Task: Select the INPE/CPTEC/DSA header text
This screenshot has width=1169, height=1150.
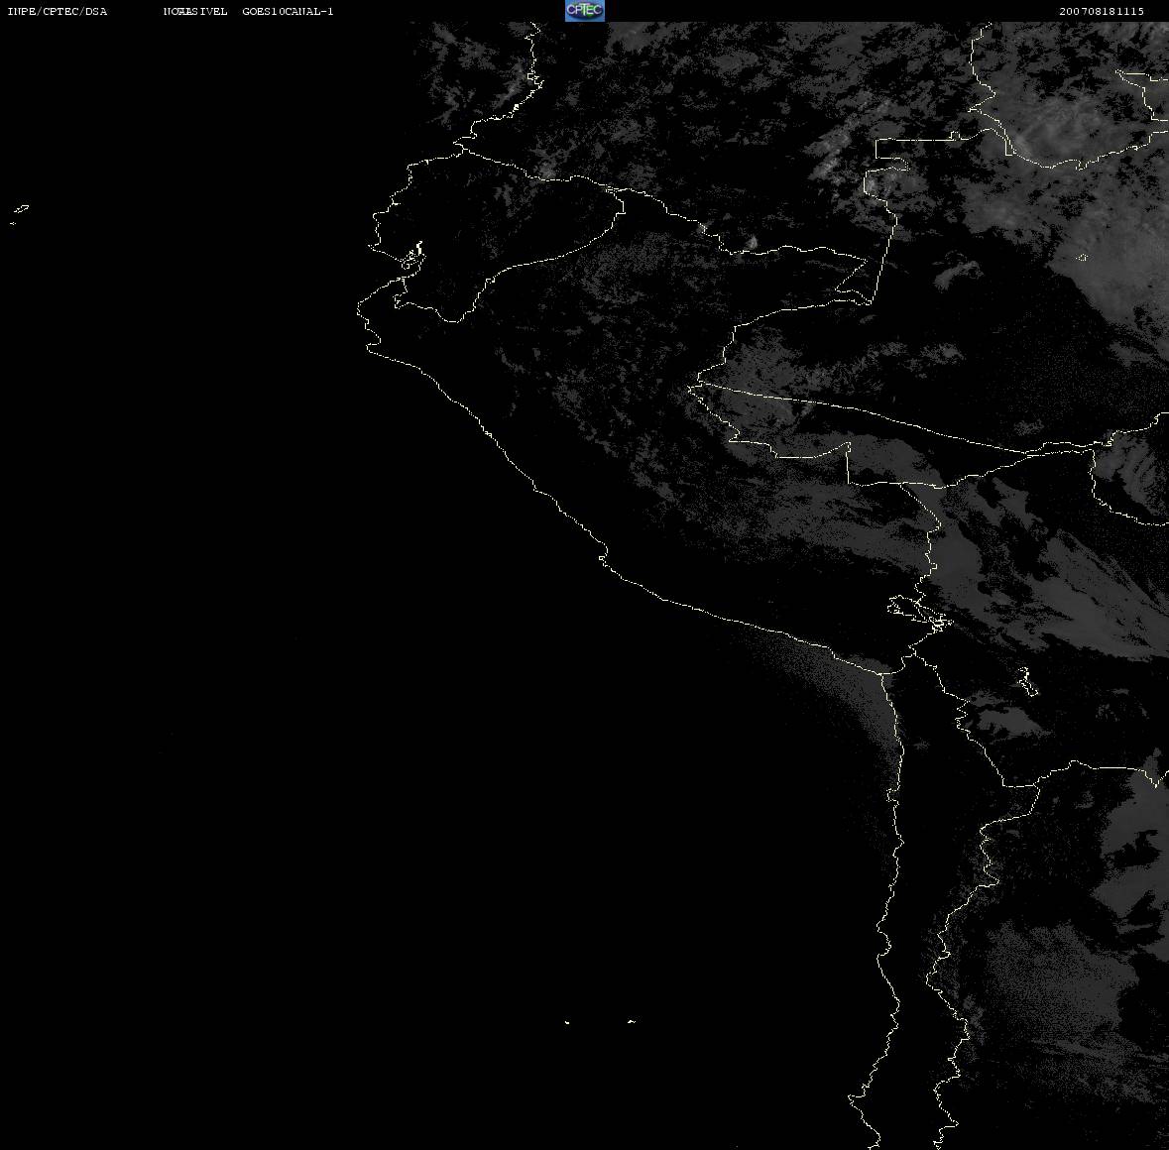Action: click(x=58, y=11)
